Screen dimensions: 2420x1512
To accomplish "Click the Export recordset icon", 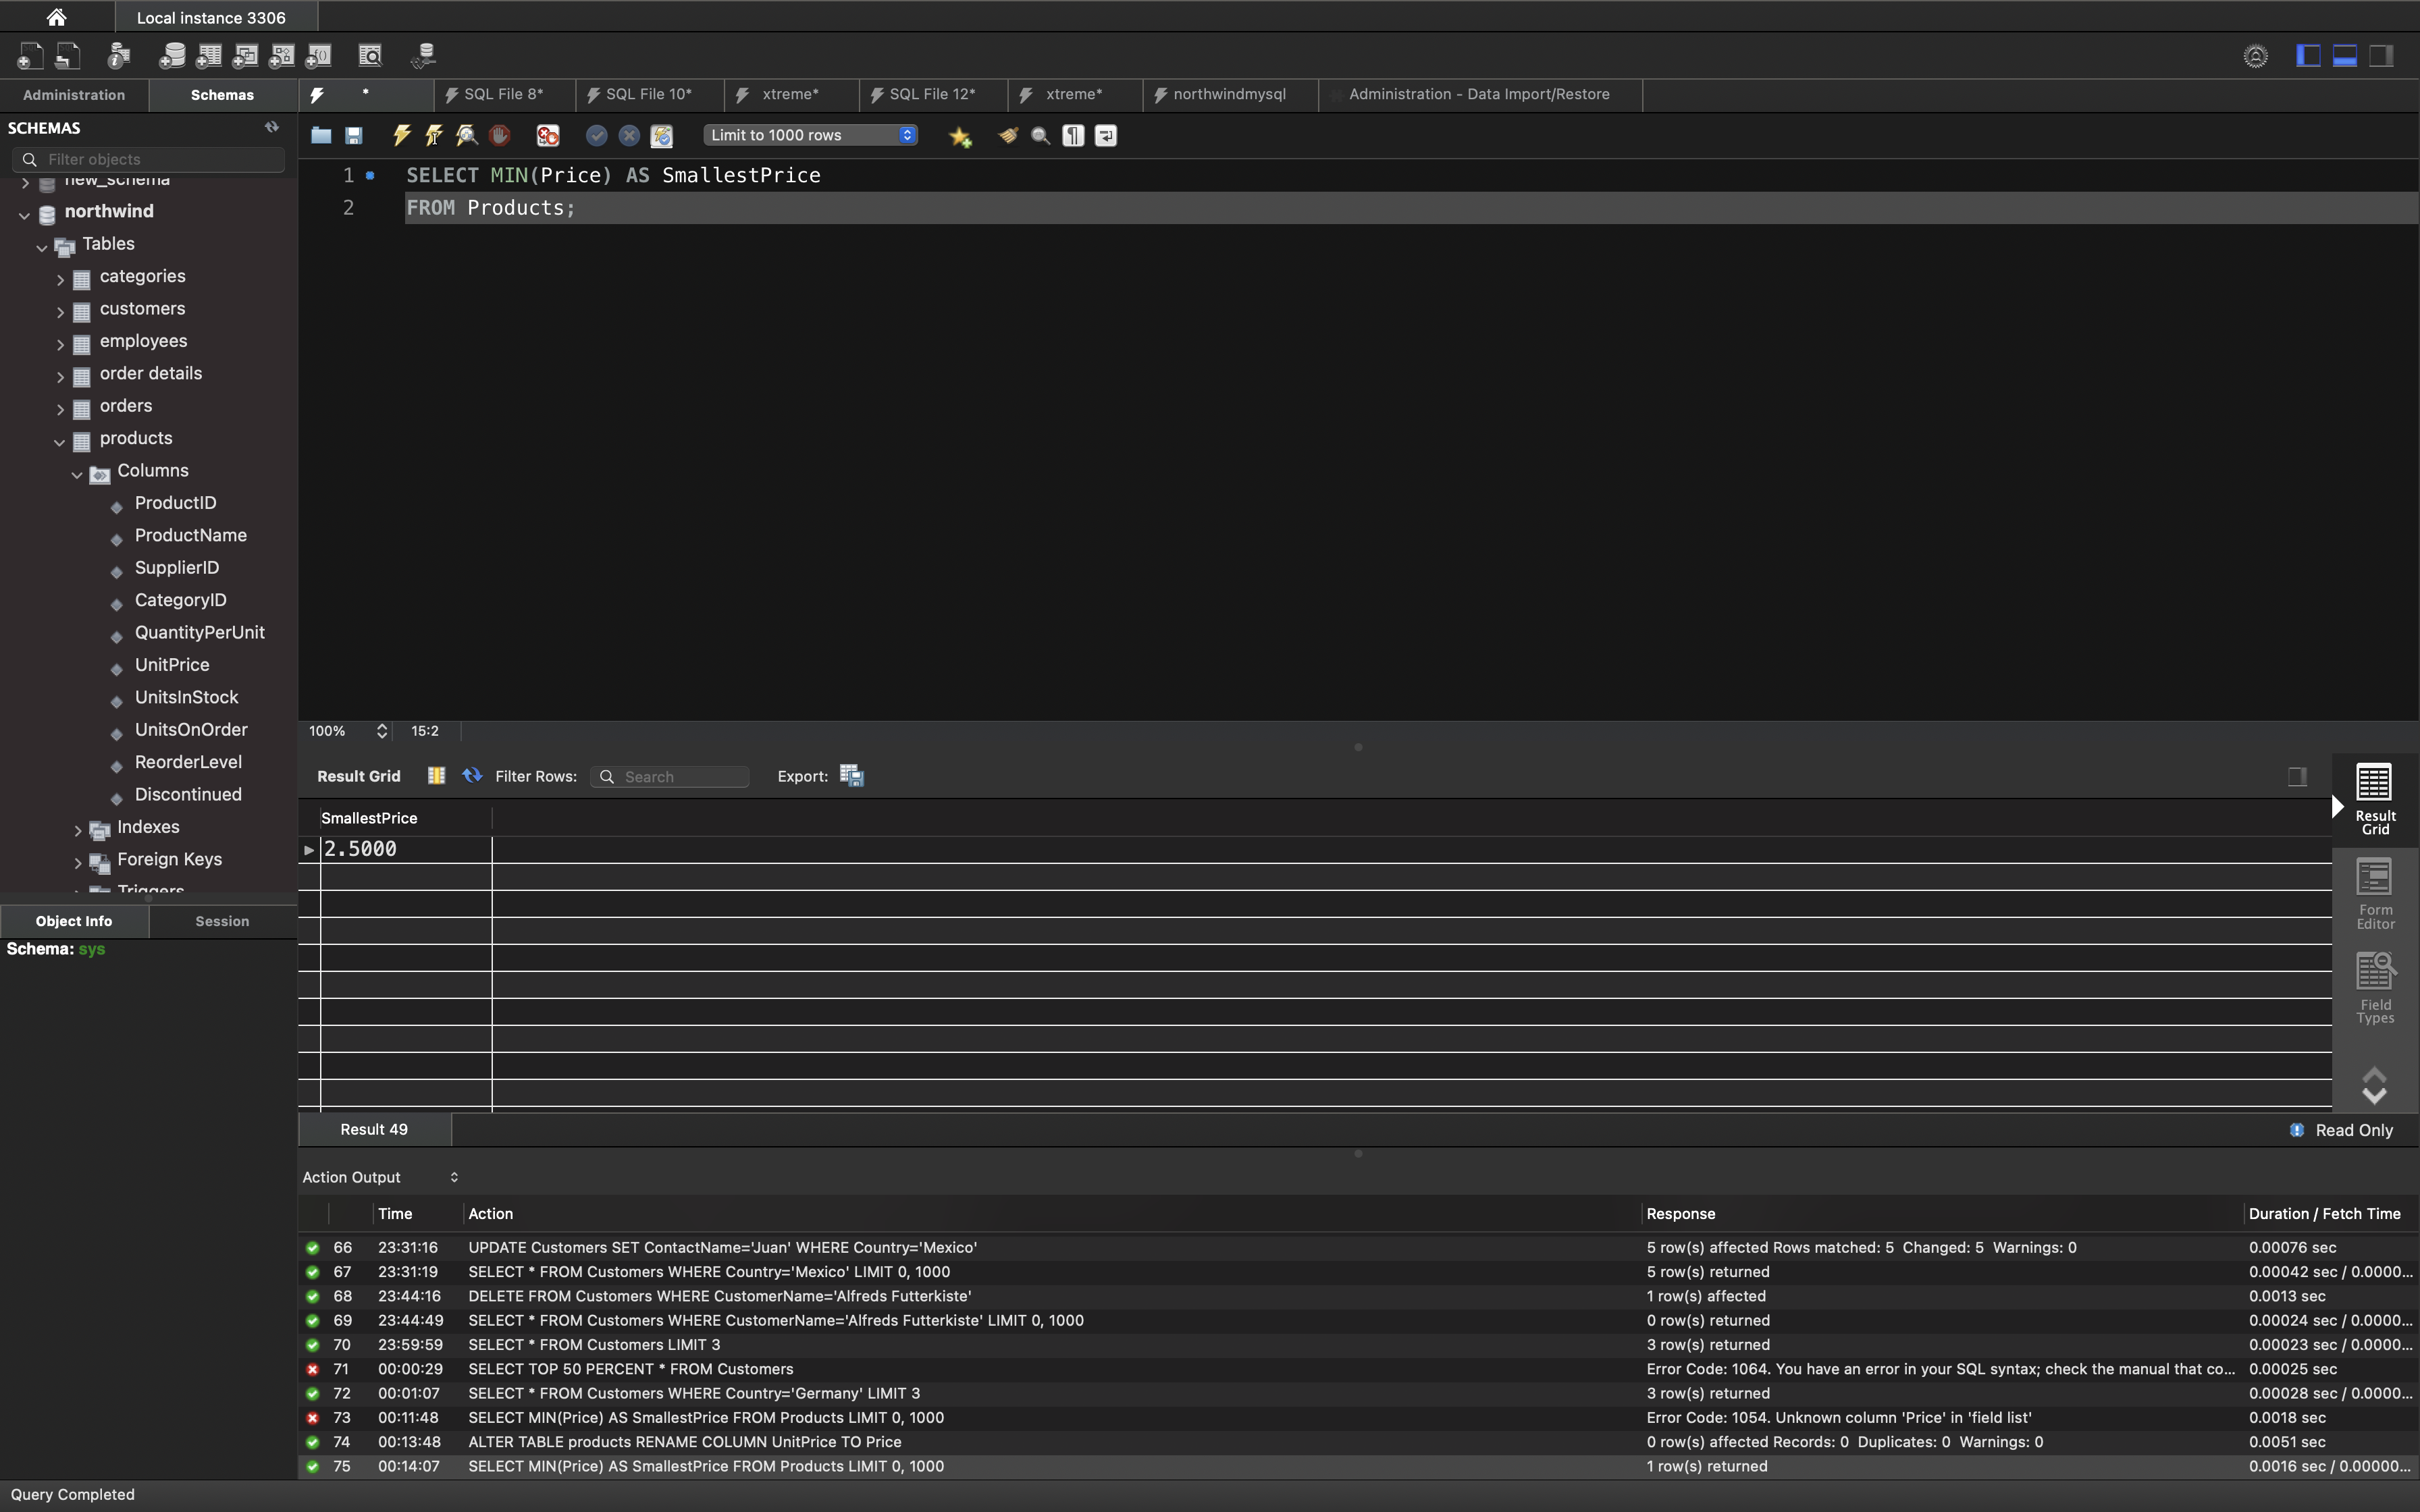I will (x=851, y=776).
